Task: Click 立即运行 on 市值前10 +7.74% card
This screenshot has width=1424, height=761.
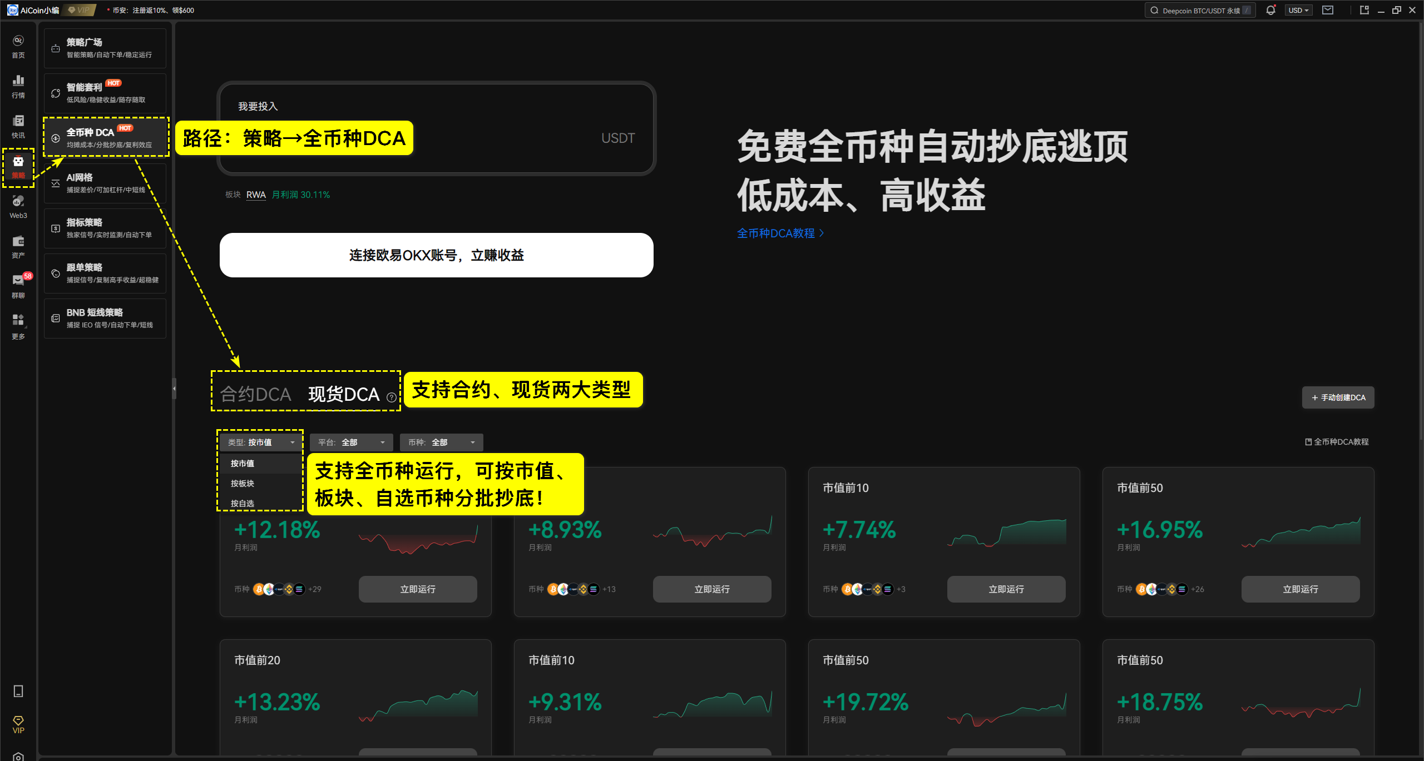Action: [1006, 589]
